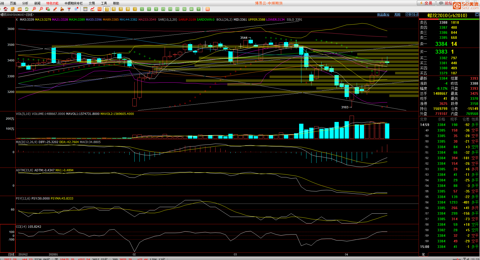Screen dimensions: 480x260
Task: Open the 特色功能 menu
Action: pyautogui.click(x=52, y=3)
